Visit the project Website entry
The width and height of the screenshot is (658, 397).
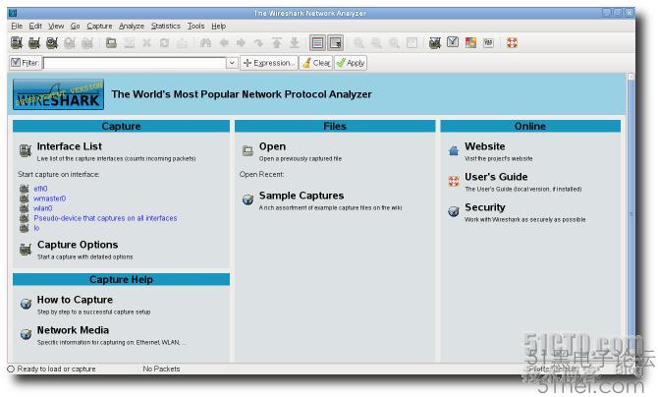click(485, 146)
